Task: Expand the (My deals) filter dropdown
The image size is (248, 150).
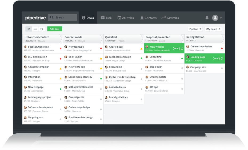Action: pos(213,29)
